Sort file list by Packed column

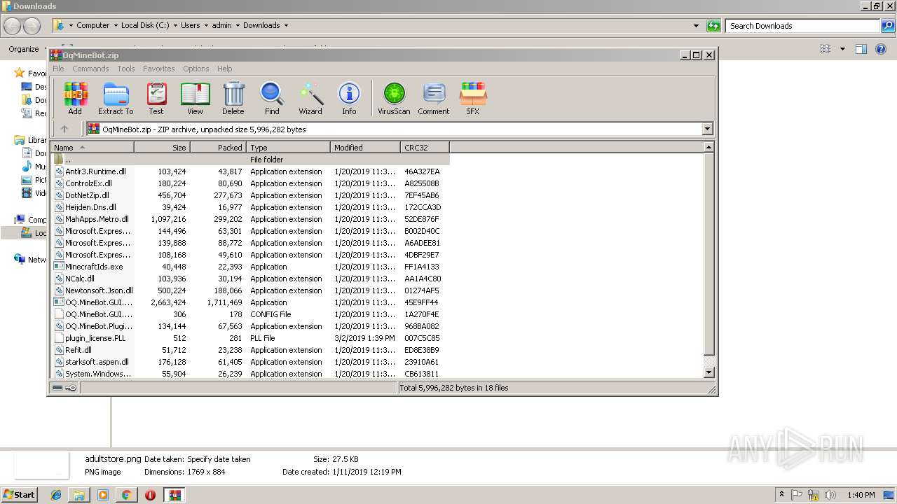tap(218, 147)
